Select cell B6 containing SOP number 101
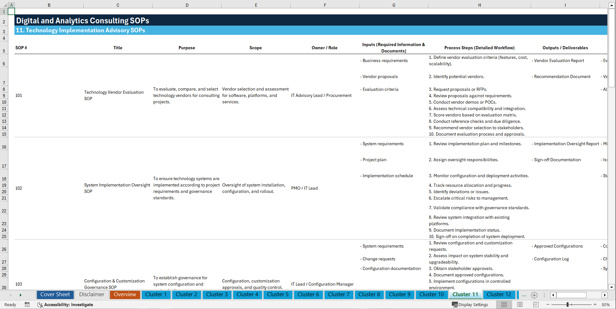The image size is (616, 309). [19, 95]
